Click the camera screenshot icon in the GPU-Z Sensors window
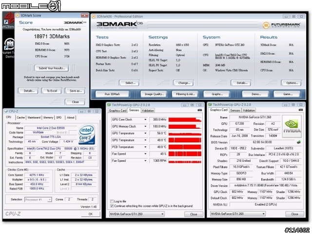 click(200, 110)
